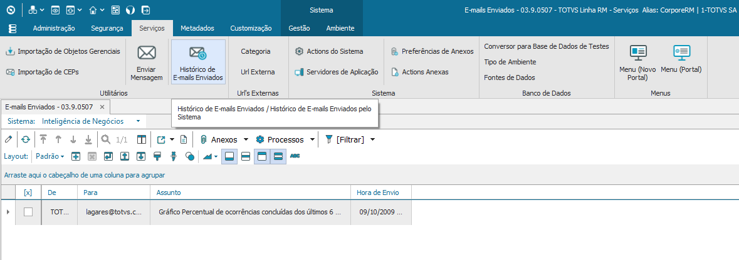The height and width of the screenshot is (260, 739).
Task: Go to first record arrow
Action: point(43,139)
